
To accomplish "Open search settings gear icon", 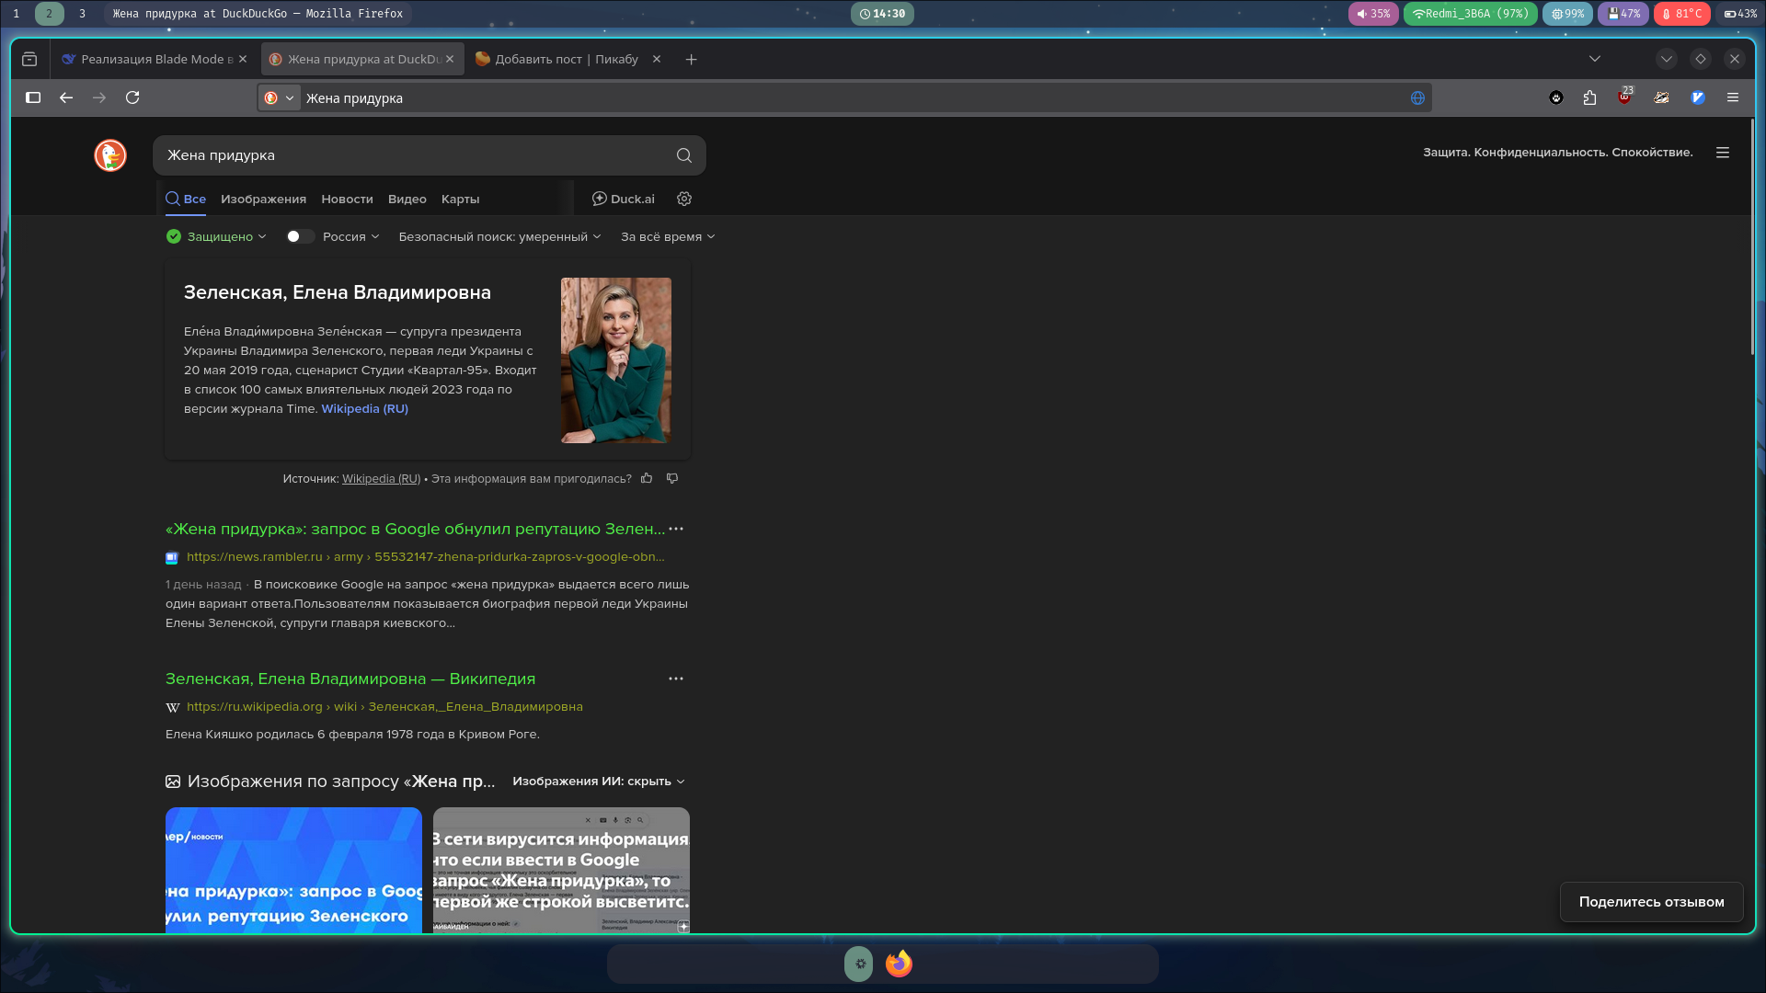I will (684, 199).
